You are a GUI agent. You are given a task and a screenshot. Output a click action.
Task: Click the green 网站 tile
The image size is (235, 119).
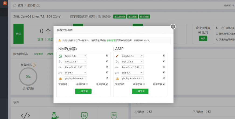tap(18, 34)
